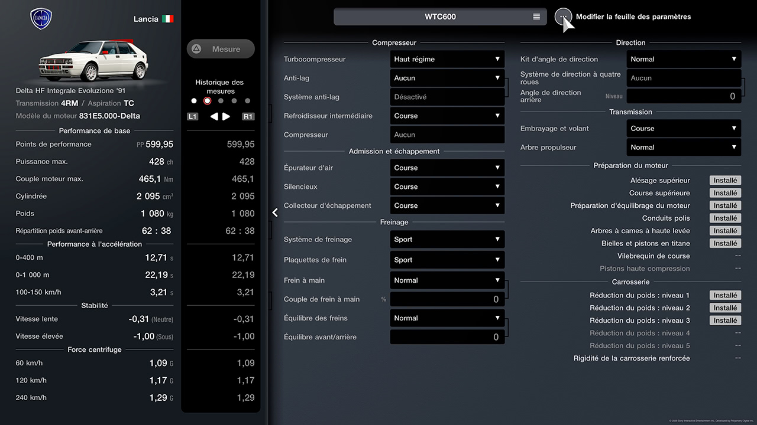The height and width of the screenshot is (425, 757).
Task: Open the Embrayage et volant dropdown
Action: [x=684, y=128]
